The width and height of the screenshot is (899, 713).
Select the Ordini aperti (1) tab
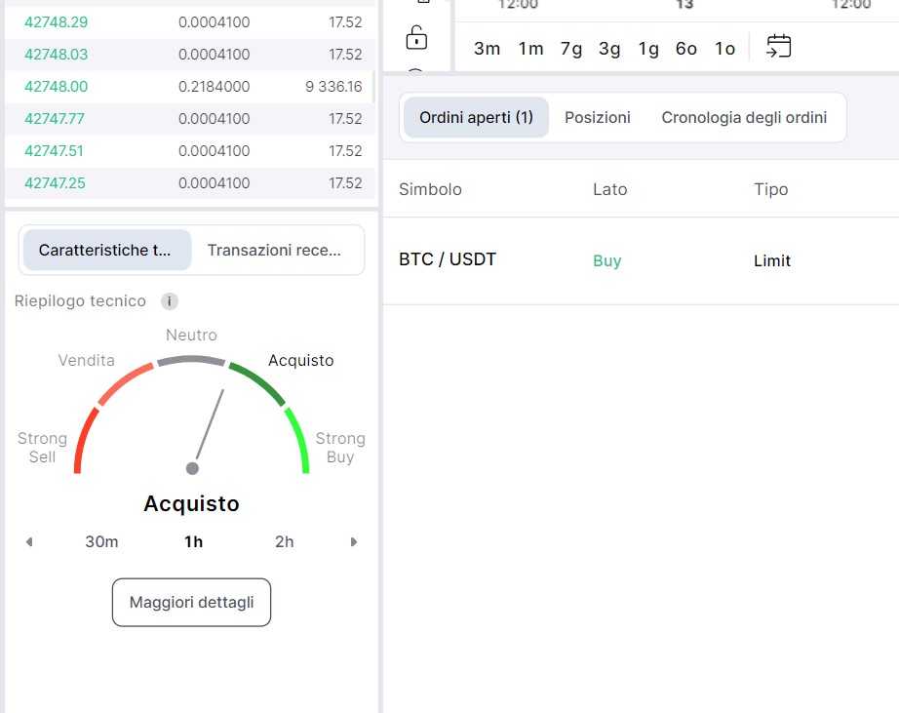pos(476,117)
